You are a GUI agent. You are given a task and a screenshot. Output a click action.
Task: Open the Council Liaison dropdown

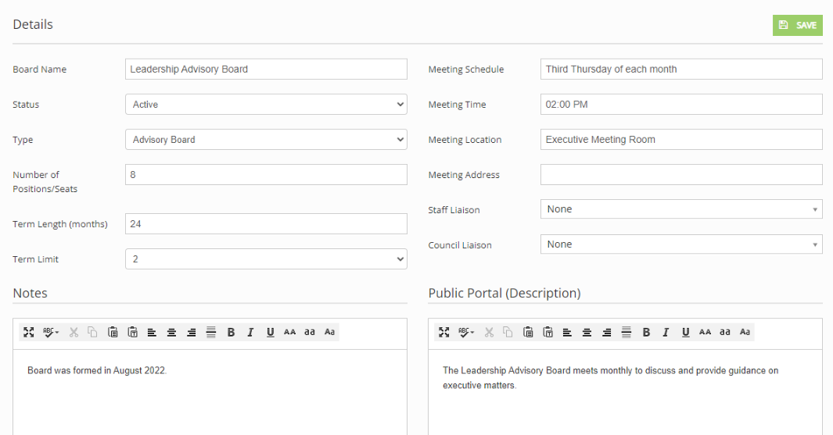tap(681, 244)
